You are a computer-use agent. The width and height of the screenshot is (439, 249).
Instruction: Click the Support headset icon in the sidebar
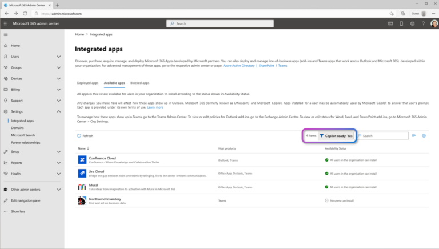(6, 101)
